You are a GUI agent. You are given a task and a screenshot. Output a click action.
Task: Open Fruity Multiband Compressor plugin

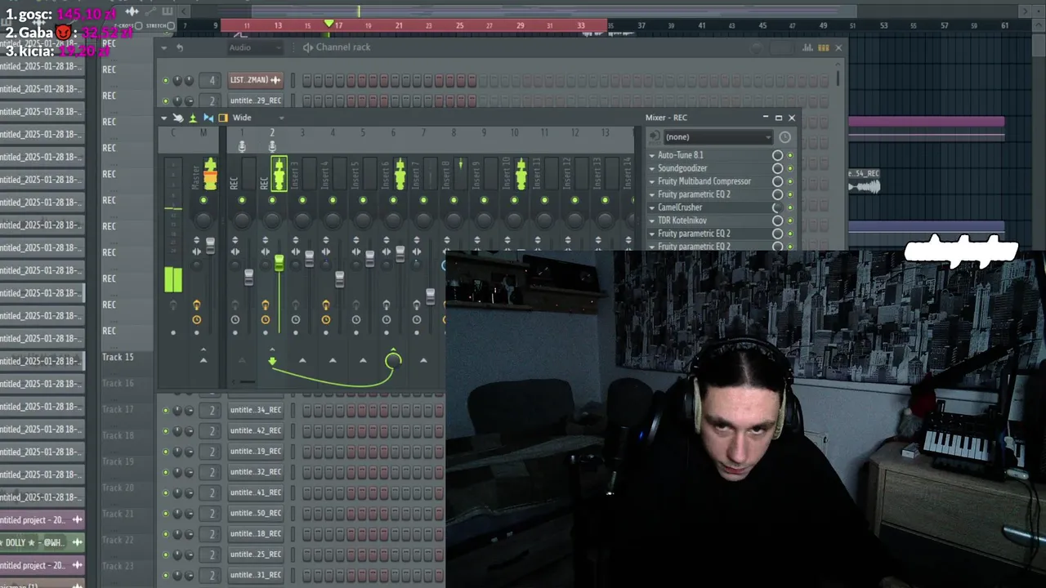704,181
